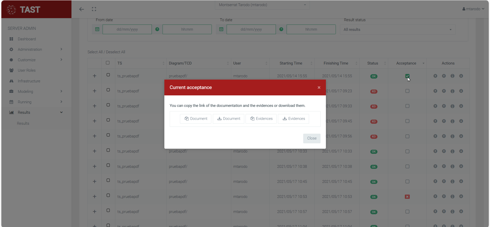
Task: Open the Result status dropdown
Action: point(398,30)
